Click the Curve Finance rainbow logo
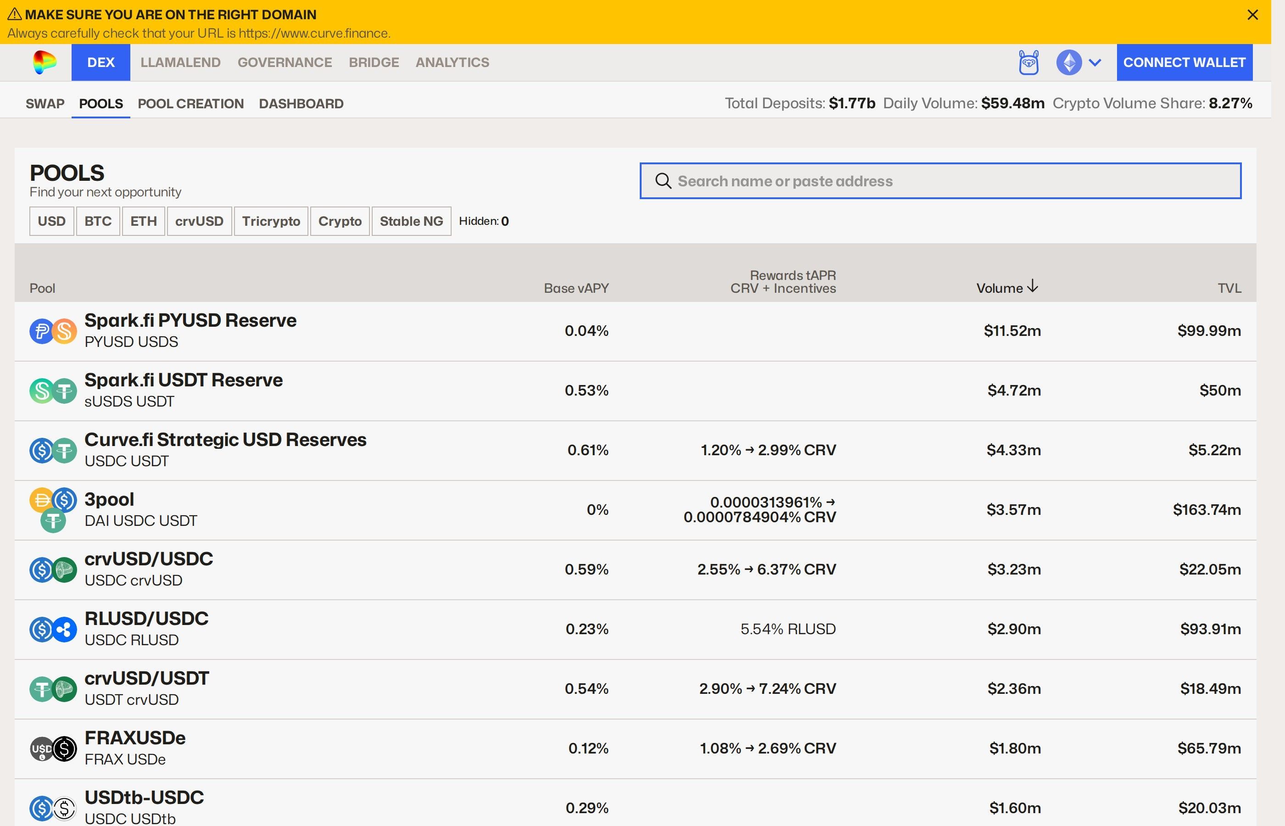This screenshot has height=826, width=1285. coord(45,62)
